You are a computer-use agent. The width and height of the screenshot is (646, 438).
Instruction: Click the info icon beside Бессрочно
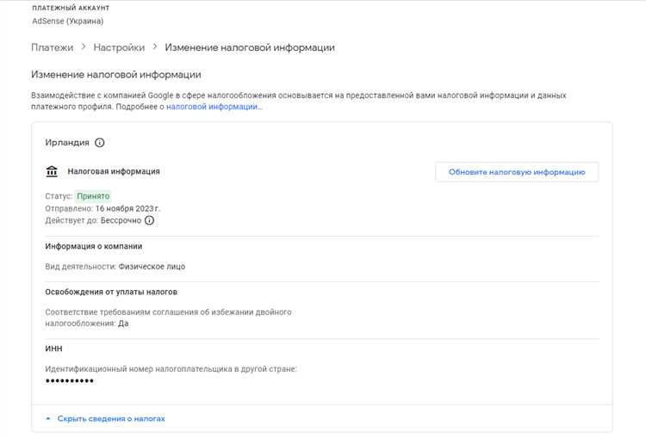pos(149,220)
